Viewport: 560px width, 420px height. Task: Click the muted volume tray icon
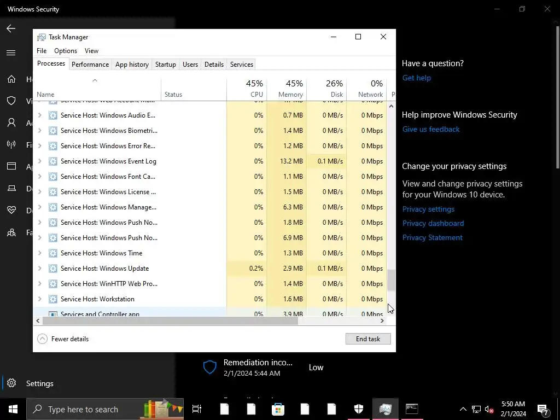pos(489,409)
